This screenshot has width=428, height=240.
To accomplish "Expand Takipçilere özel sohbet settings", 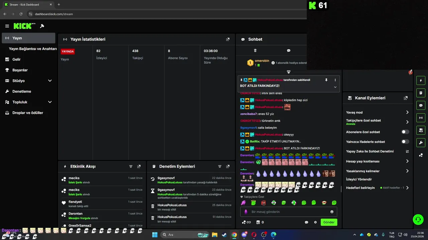I will click(407, 122).
